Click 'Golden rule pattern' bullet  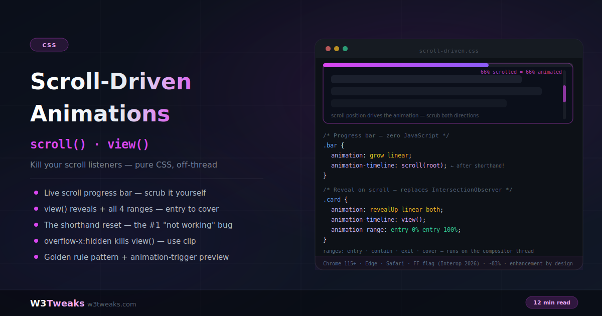[x=136, y=257]
